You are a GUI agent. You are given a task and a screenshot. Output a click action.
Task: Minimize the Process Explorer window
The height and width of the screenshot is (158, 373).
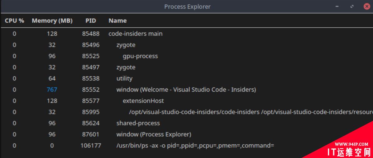337,7
